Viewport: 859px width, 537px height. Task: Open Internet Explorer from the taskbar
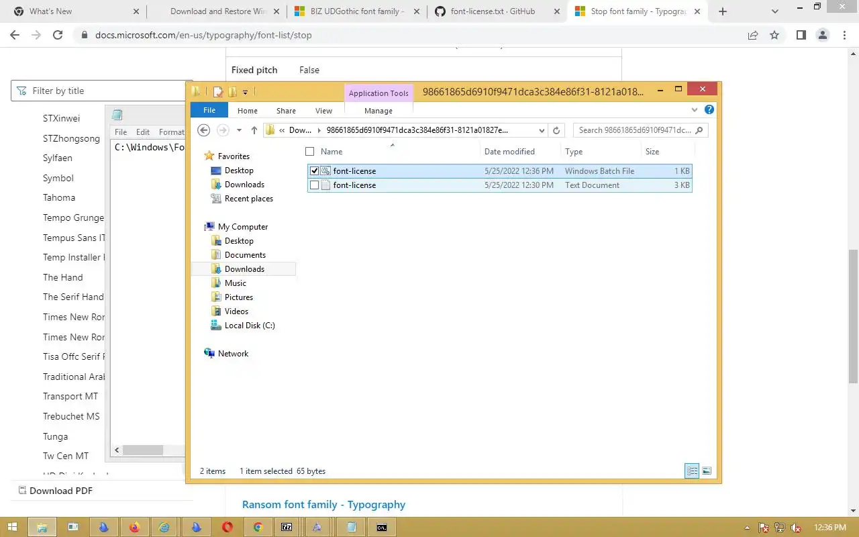click(x=164, y=528)
